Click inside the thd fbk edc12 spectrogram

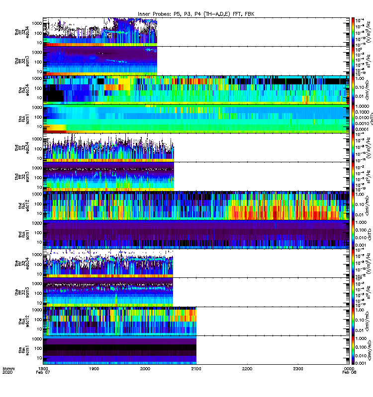pyautogui.click(x=196, y=205)
